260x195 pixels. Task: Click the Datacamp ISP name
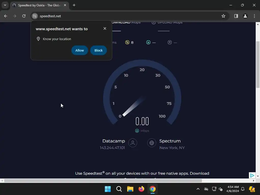coord(113,141)
